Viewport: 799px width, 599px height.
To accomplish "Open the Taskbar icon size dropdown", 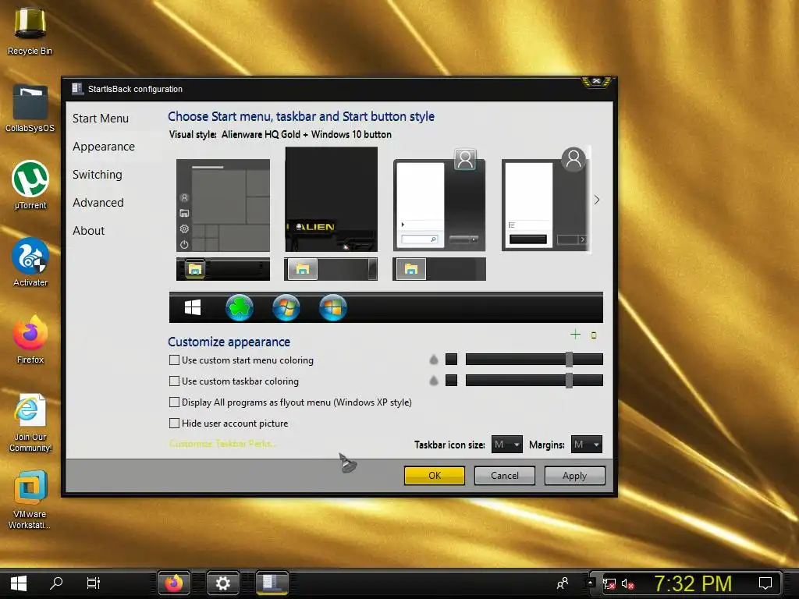I will (507, 445).
